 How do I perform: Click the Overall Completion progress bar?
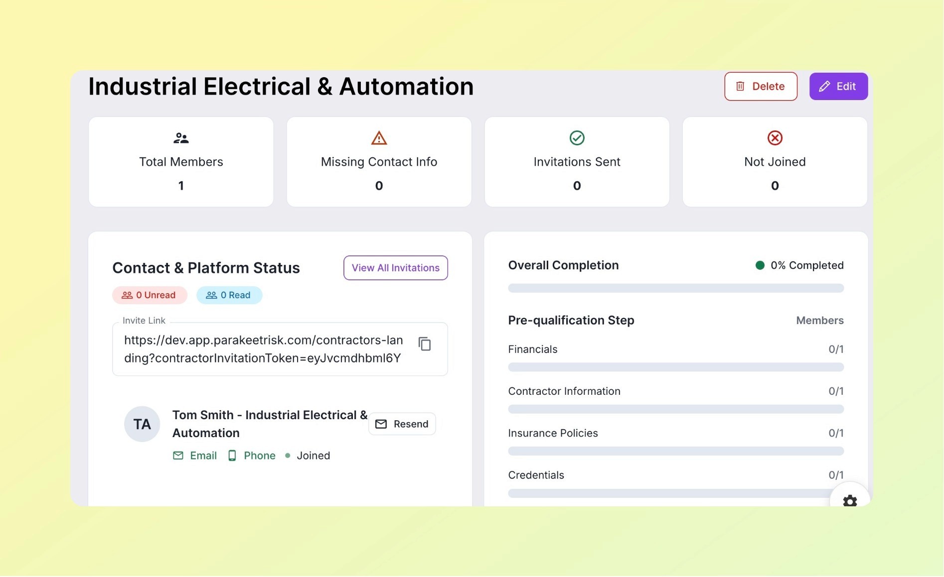click(676, 288)
